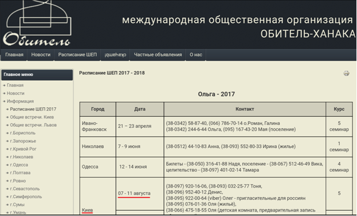357x216 pixels.
Task: Click the 4 семинар course cell
Action: coord(339,167)
